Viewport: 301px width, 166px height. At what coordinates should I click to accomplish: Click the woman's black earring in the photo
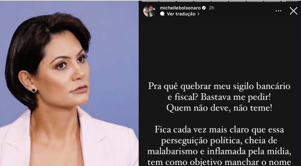pyautogui.click(x=34, y=90)
